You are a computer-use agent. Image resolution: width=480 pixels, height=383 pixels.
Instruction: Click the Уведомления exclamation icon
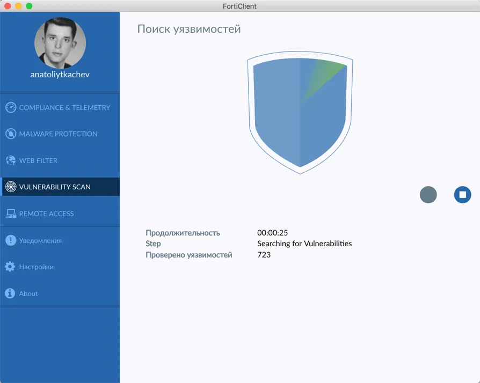pyautogui.click(x=11, y=240)
